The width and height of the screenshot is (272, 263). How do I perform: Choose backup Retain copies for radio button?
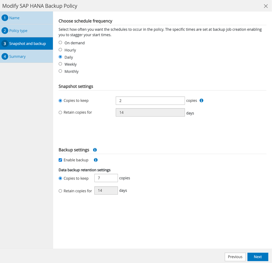point(60,191)
